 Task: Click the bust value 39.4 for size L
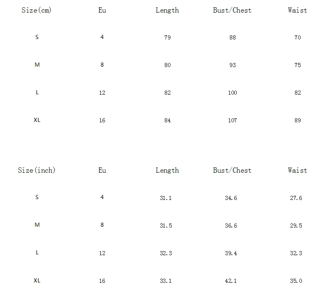coord(231,253)
